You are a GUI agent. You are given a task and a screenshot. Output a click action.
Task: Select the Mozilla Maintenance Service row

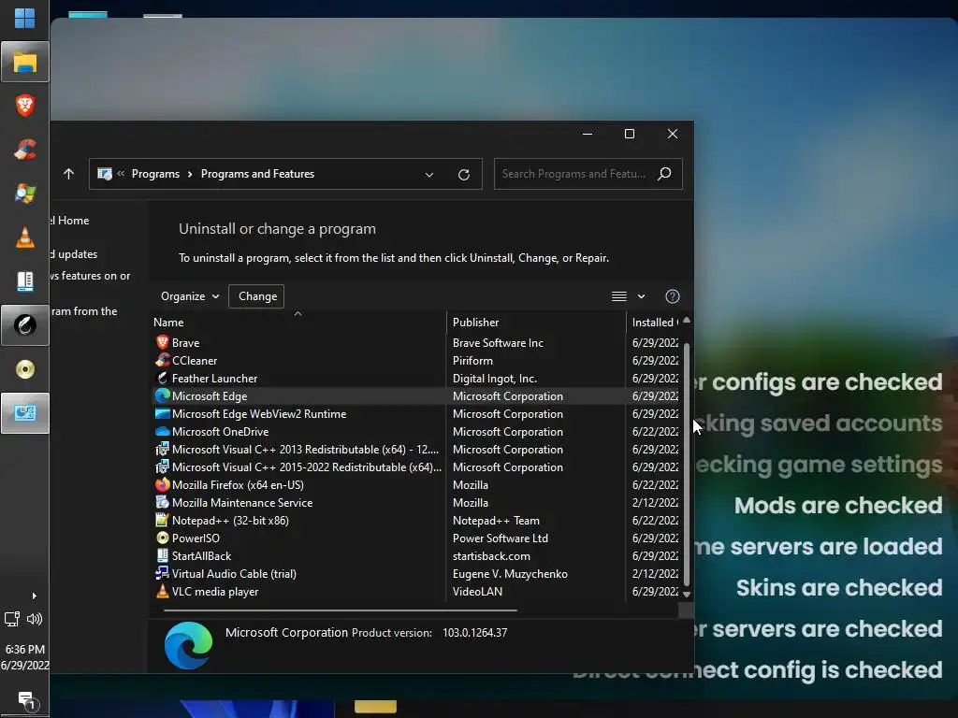(x=415, y=502)
